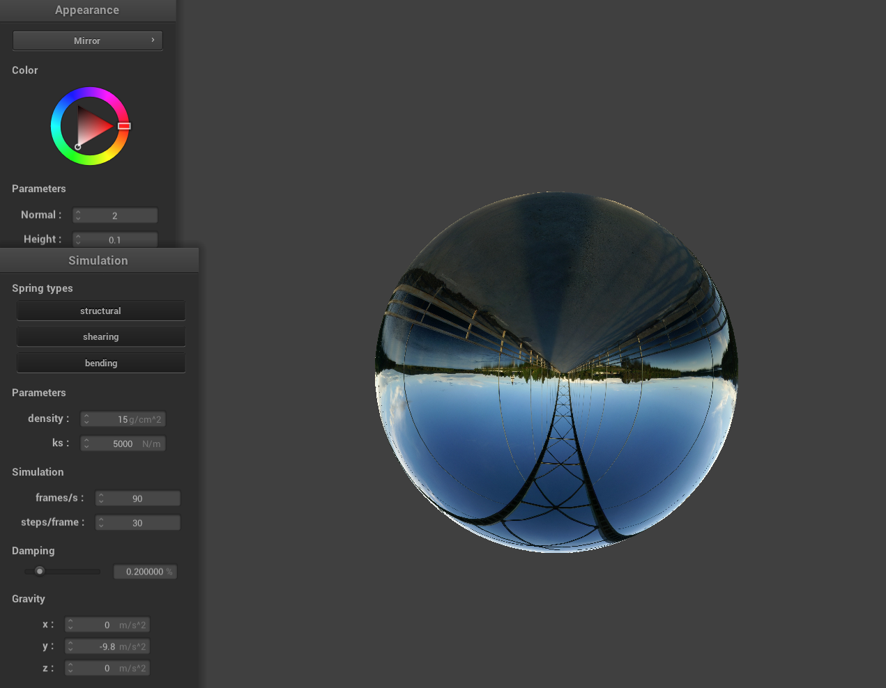Click the Gravity z spinner arrows
This screenshot has width=886, height=688.
pyautogui.click(x=70, y=669)
